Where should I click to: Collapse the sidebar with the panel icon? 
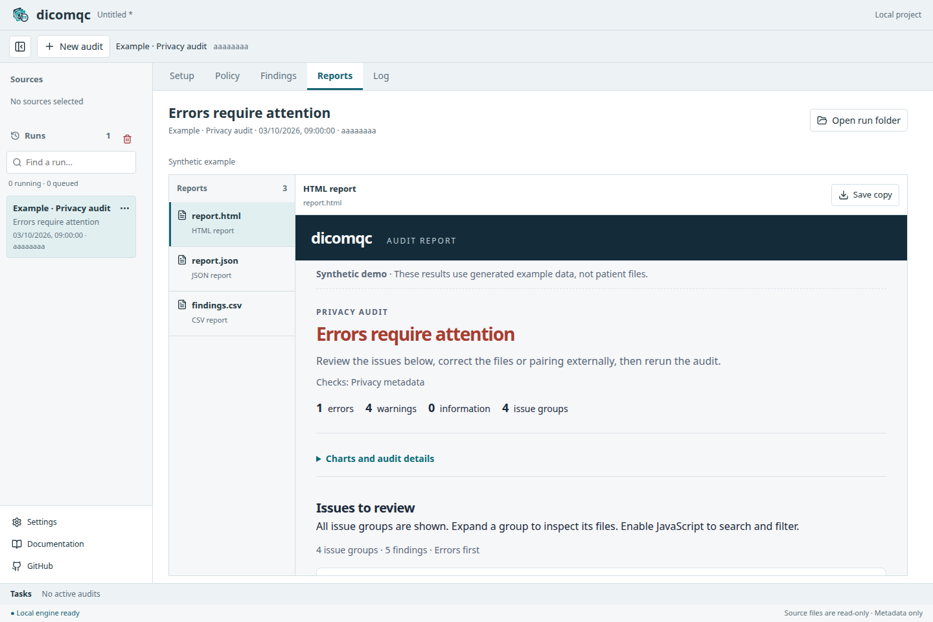pyautogui.click(x=20, y=47)
